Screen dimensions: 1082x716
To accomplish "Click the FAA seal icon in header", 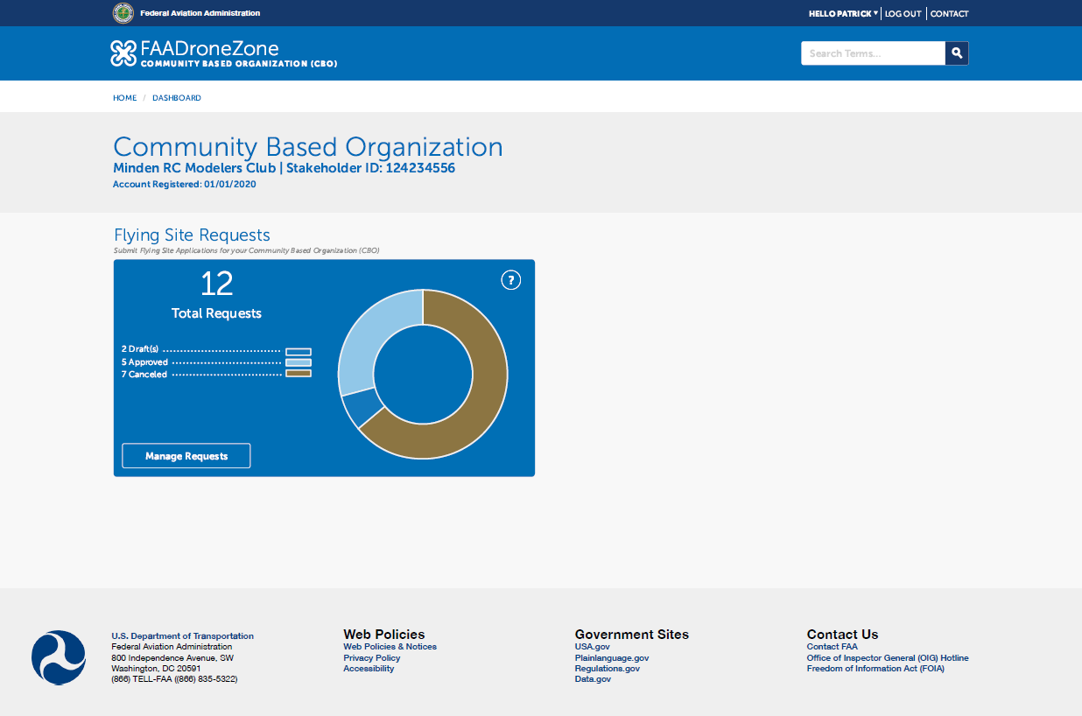I will [x=123, y=13].
